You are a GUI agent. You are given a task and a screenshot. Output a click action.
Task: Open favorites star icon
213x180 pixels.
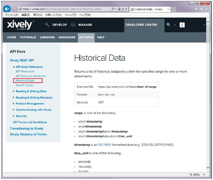pos(201,9)
